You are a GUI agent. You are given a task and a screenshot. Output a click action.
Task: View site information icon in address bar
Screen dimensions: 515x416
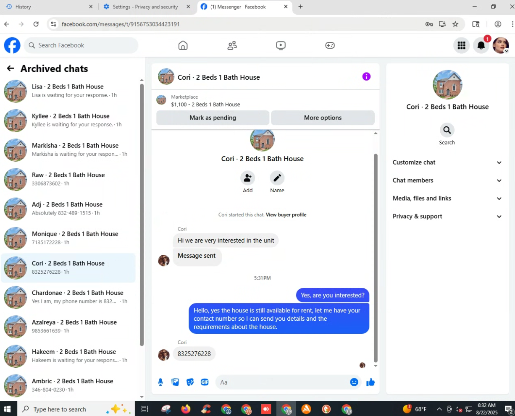(x=53, y=24)
